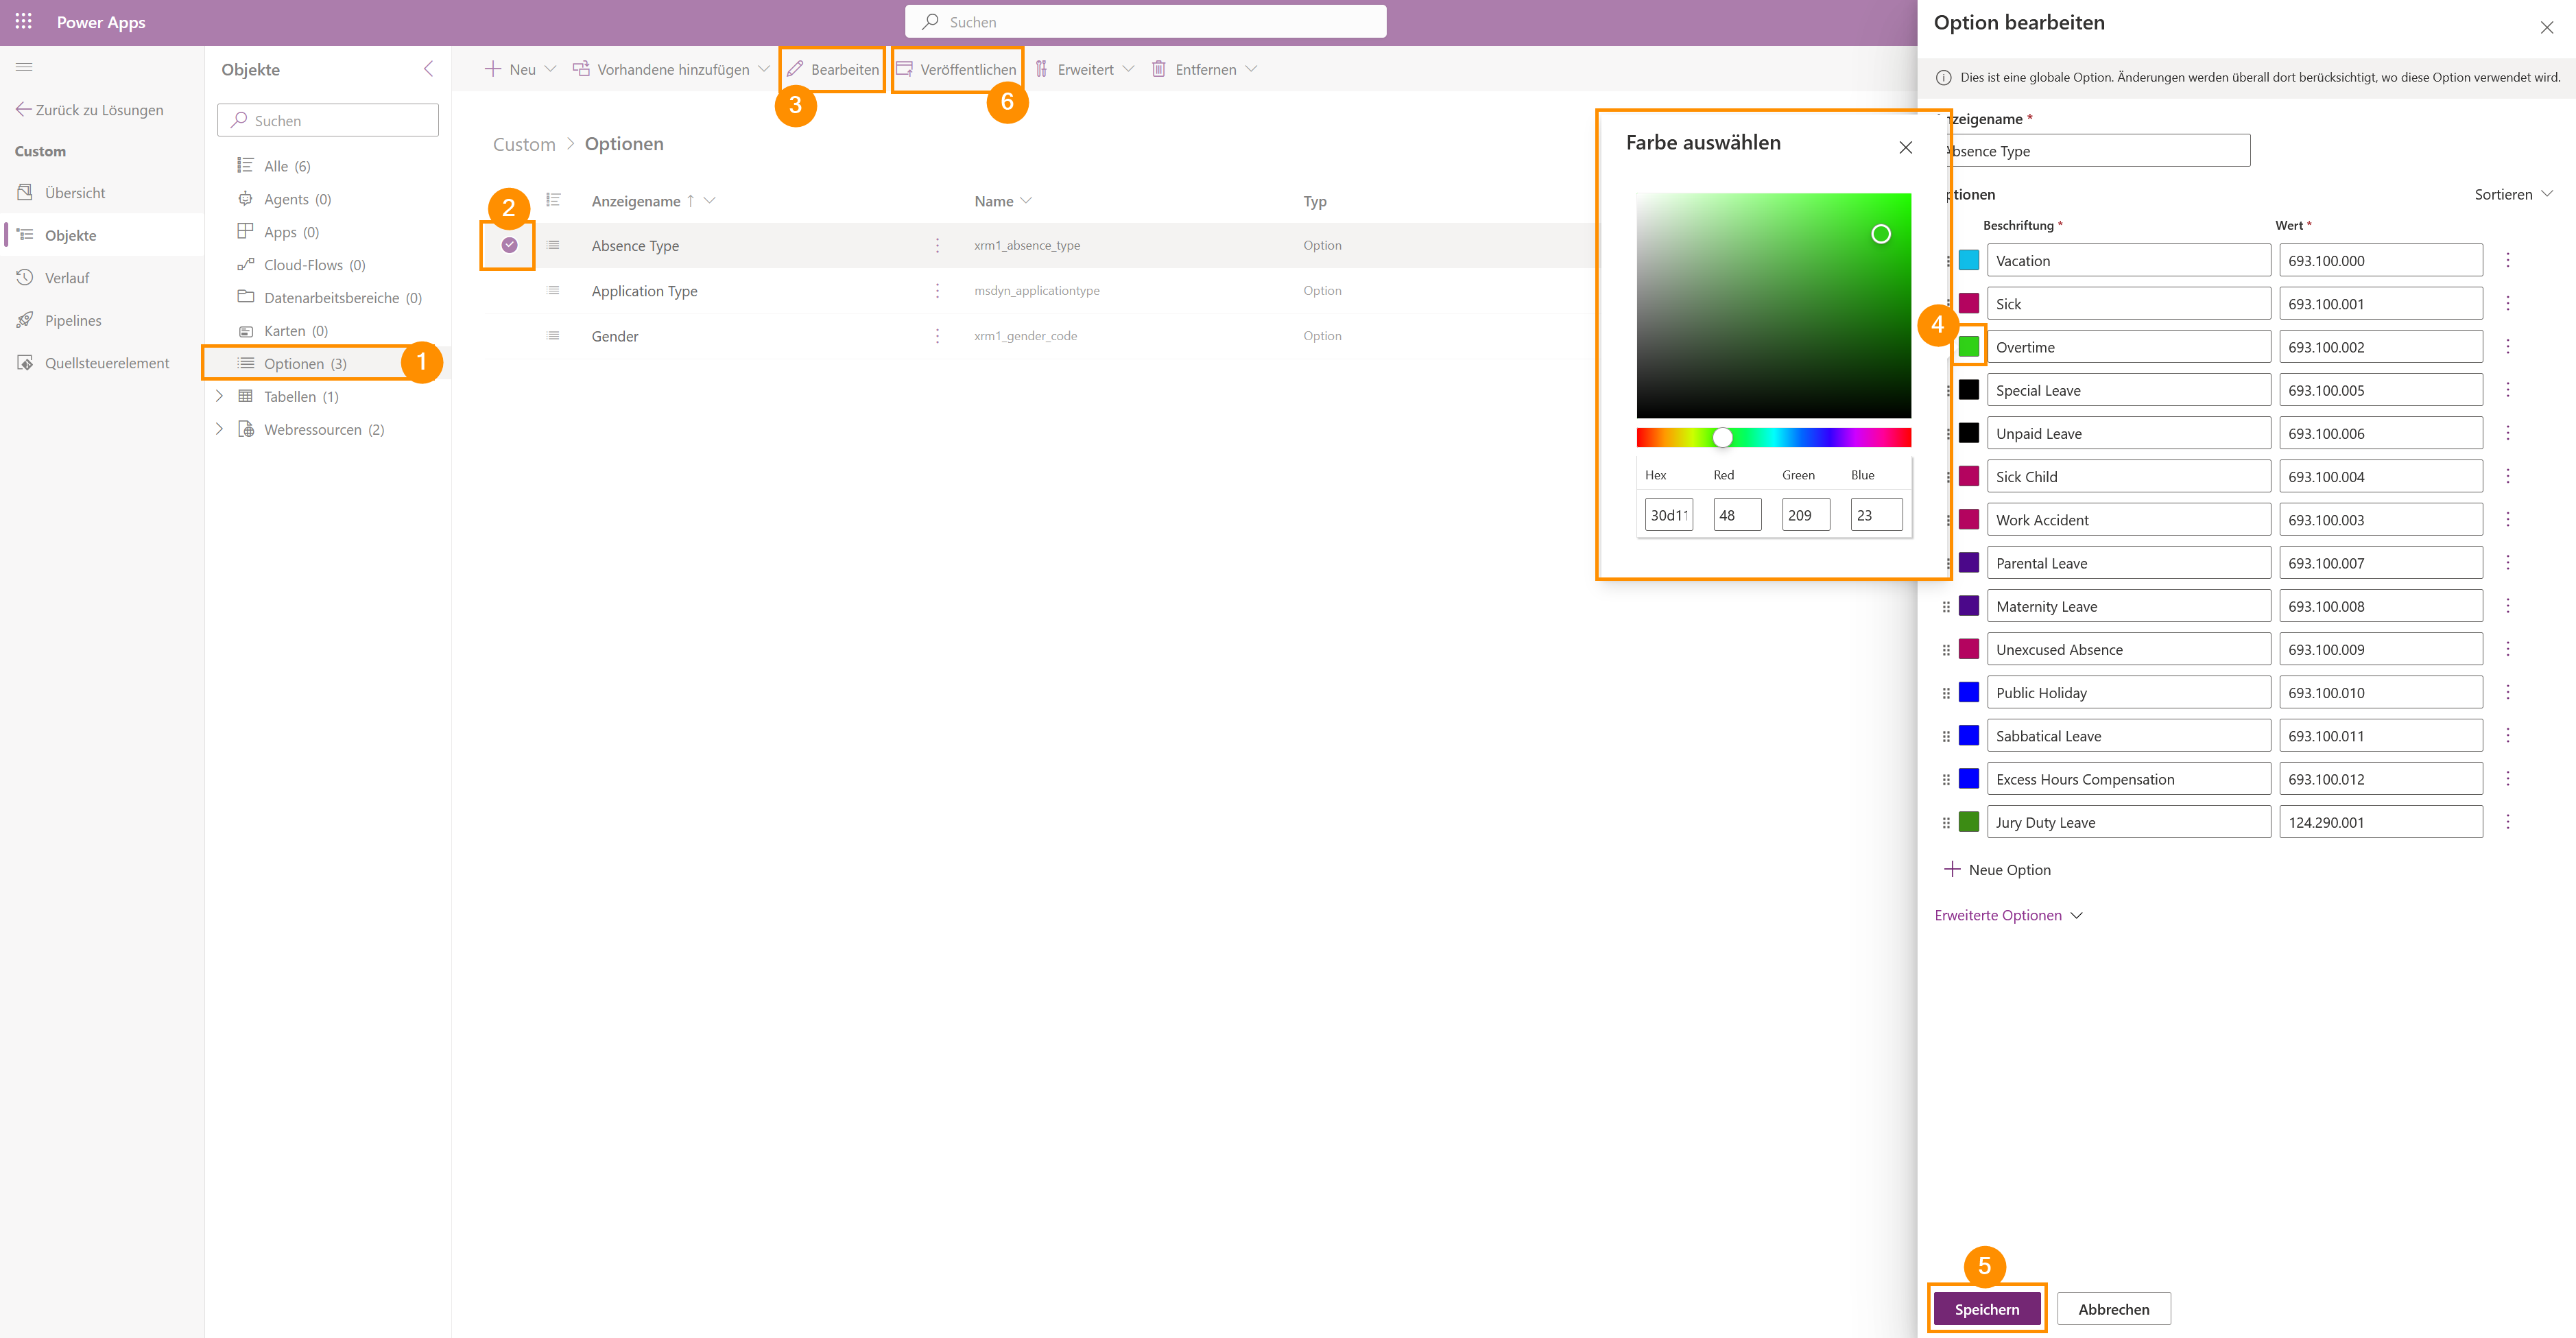Click drag handle beside Maternity Leave
This screenshot has height=1338, width=2576.
(x=1946, y=607)
